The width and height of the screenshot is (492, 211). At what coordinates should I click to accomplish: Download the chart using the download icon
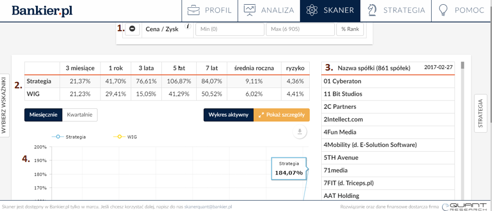pos(300,132)
